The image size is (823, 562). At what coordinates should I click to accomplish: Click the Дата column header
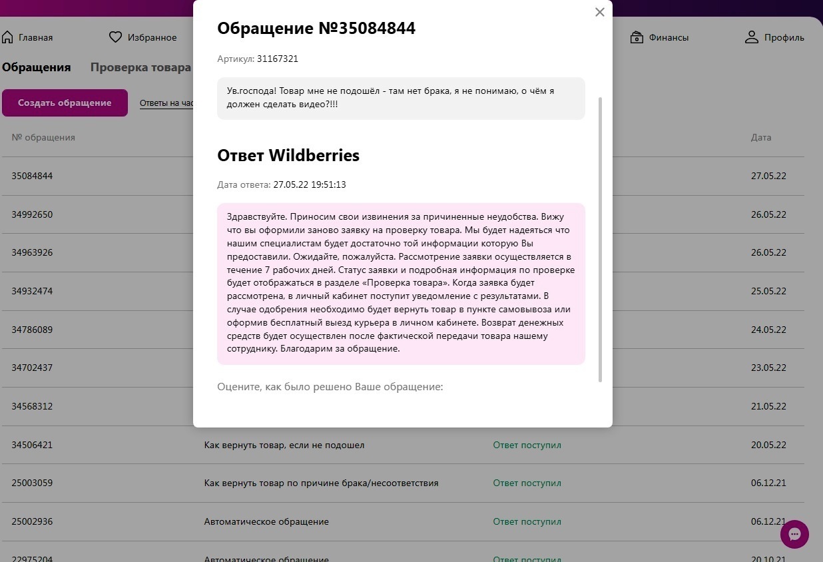760,138
